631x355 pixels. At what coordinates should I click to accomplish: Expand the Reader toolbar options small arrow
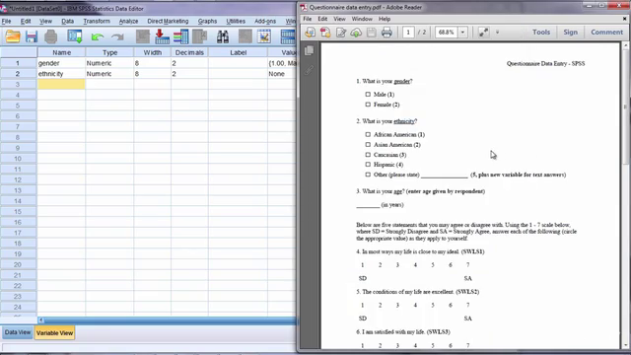point(497,33)
